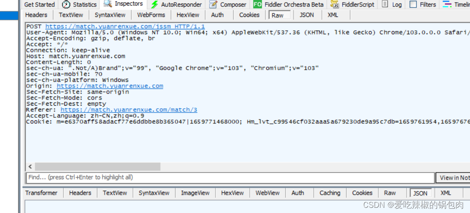Image resolution: width=470 pixels, height=213 pixels.
Task: Open the Referer match/3 link
Action: click(x=129, y=110)
